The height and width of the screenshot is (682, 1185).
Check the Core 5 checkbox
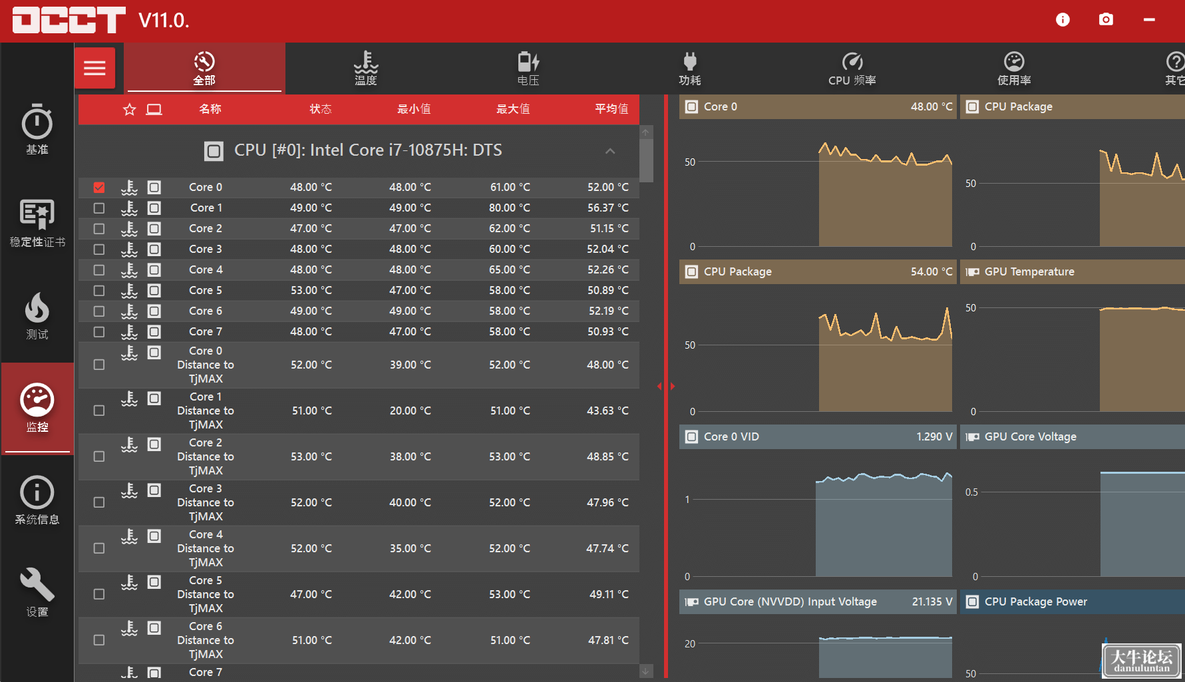pyautogui.click(x=99, y=291)
